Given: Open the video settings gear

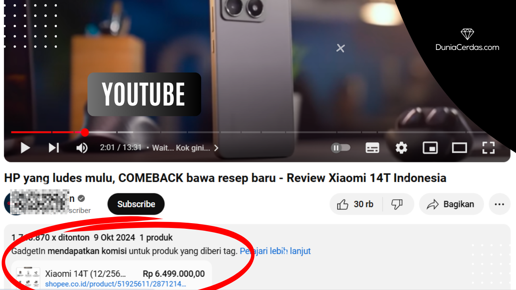Looking at the screenshot, I should pos(401,148).
